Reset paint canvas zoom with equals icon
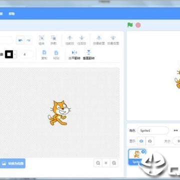The height and width of the screenshot is (180, 180). [106, 163]
